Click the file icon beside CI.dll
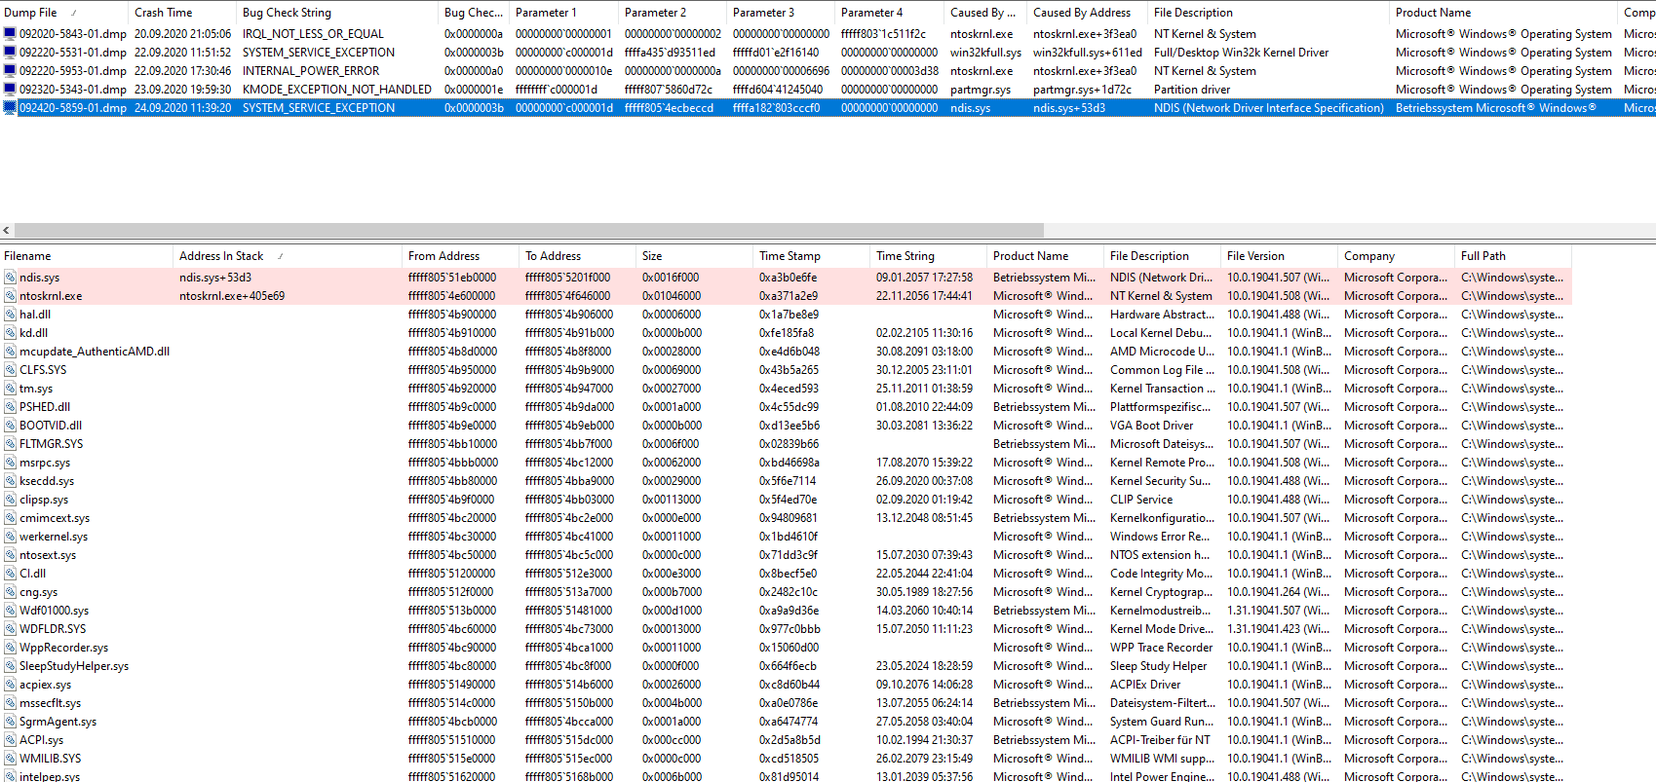The image size is (1656, 782). point(10,574)
